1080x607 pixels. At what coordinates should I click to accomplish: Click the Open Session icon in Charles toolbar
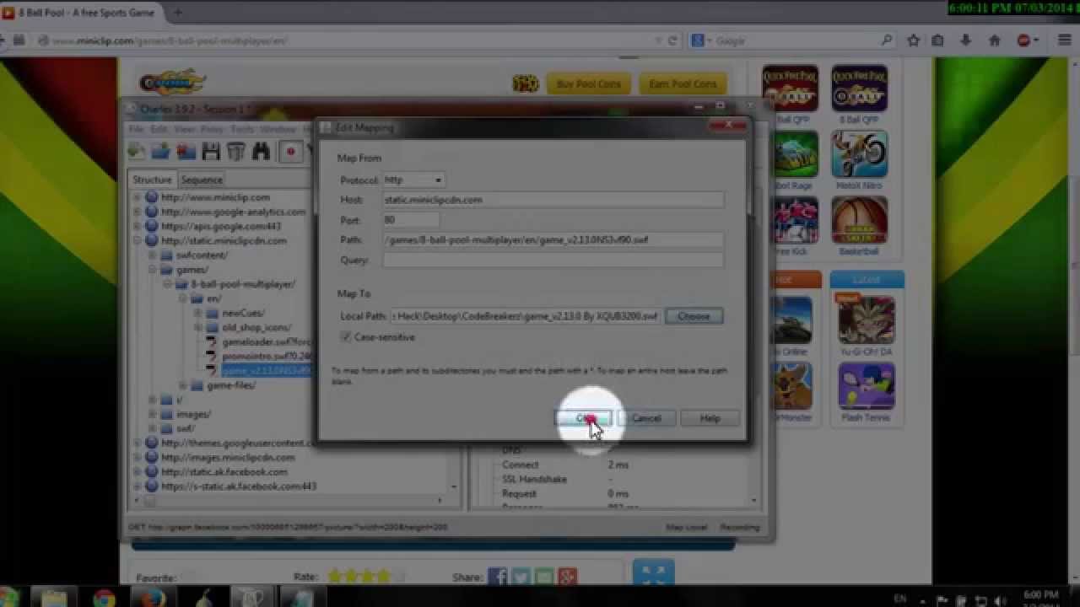pyautogui.click(x=161, y=152)
